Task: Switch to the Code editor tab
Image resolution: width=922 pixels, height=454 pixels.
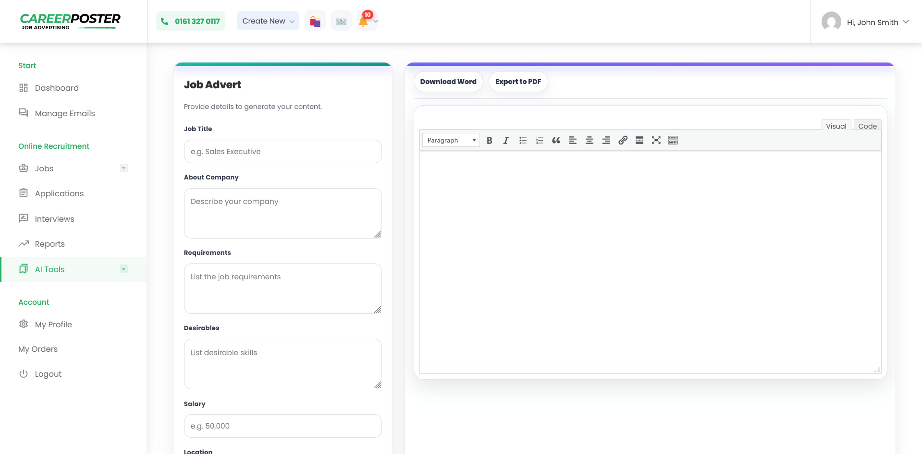Action: point(868,125)
